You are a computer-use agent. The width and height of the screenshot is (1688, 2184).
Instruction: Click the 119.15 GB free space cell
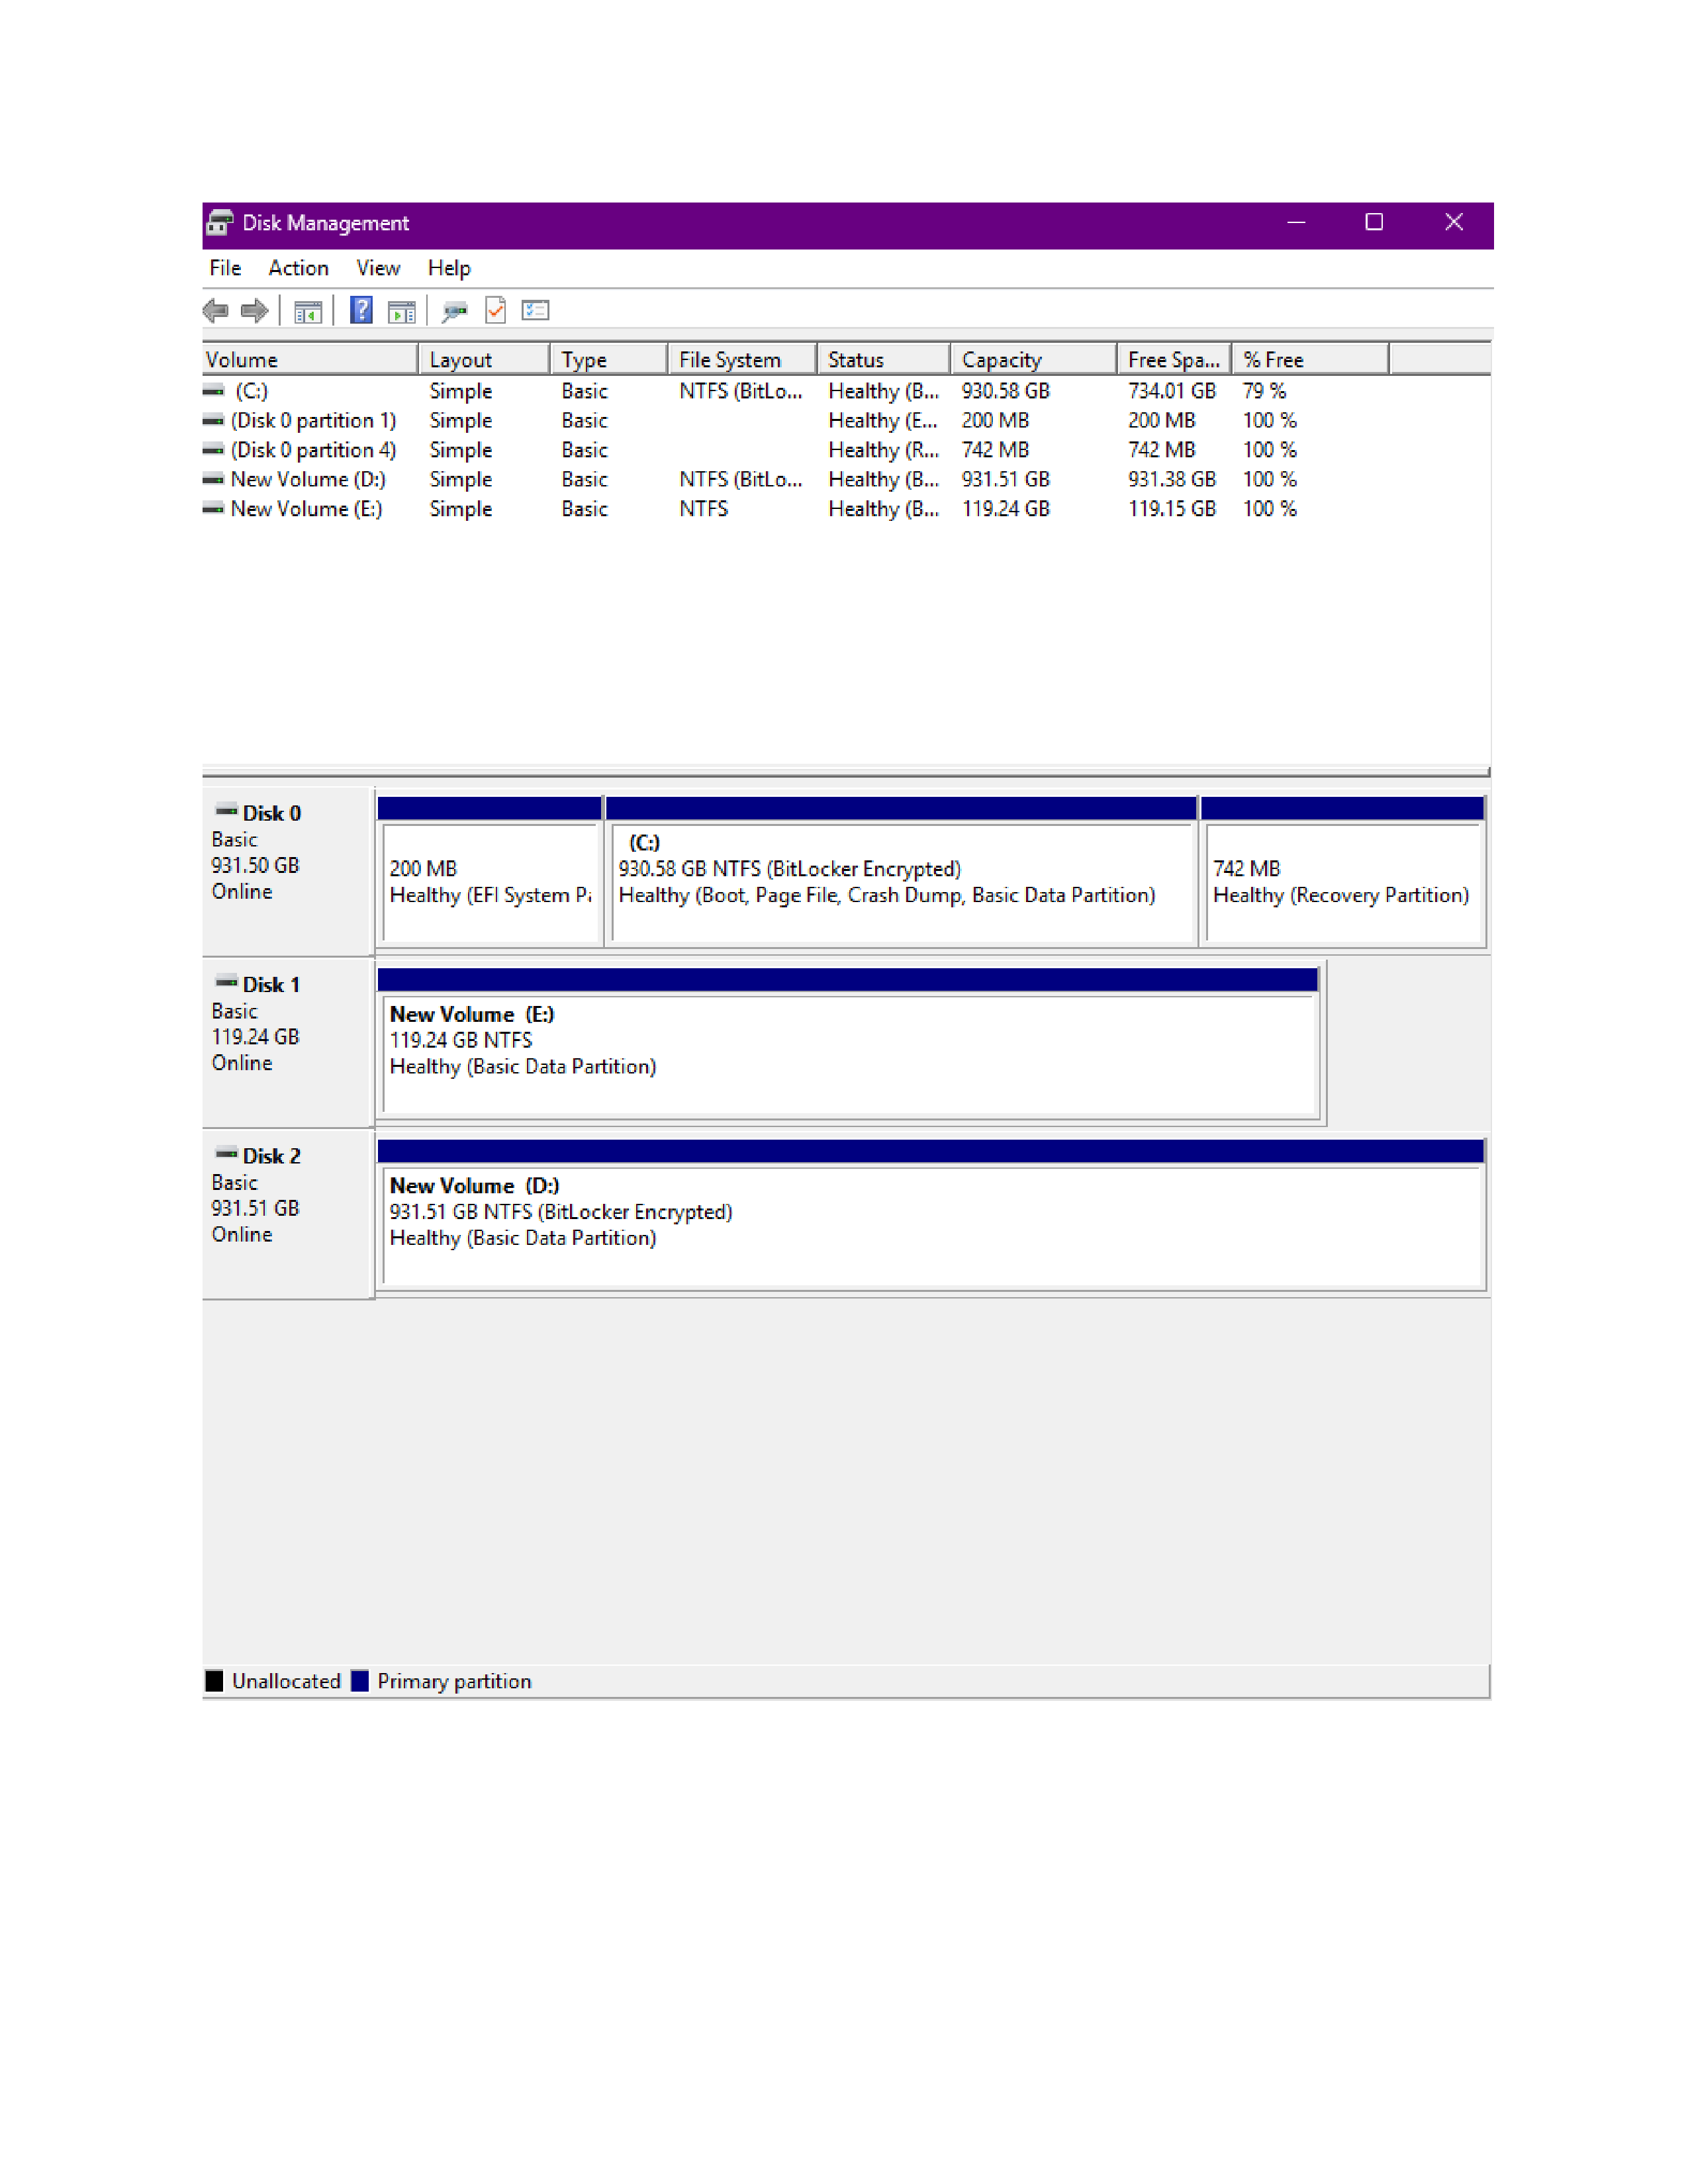(1172, 509)
